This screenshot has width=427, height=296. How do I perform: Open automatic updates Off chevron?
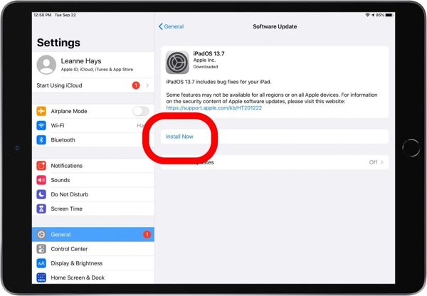coord(381,162)
